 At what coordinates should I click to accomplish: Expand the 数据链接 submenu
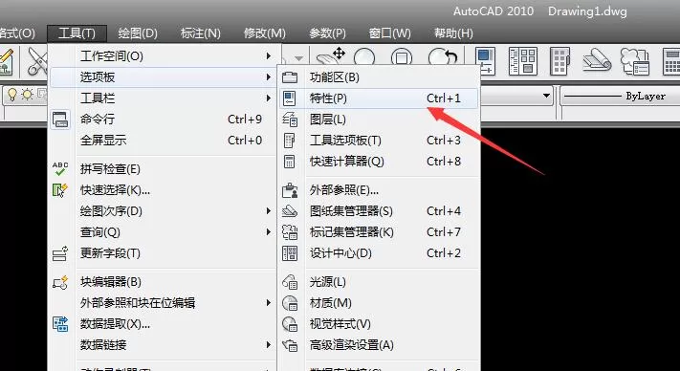163,345
